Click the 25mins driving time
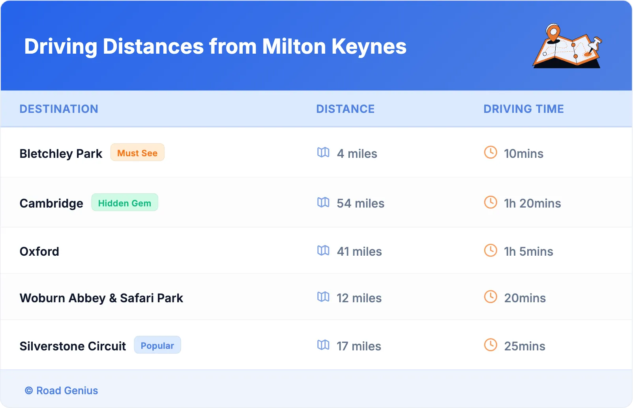 pos(525,346)
